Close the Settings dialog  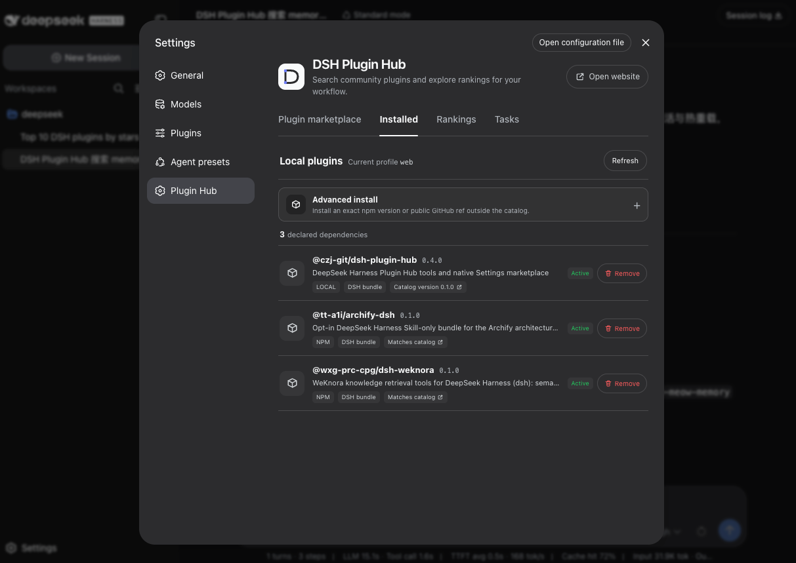[x=646, y=43]
